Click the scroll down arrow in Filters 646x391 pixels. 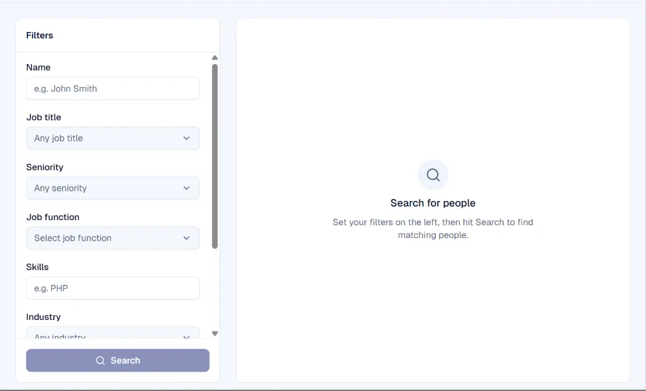pyautogui.click(x=214, y=333)
